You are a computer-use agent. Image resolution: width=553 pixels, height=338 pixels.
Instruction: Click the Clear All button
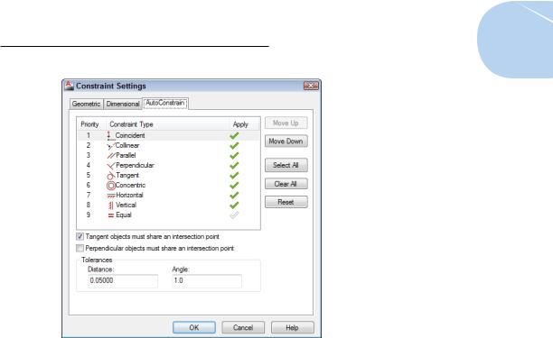point(286,184)
